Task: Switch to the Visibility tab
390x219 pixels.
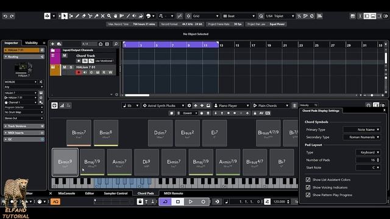Action: [31, 43]
